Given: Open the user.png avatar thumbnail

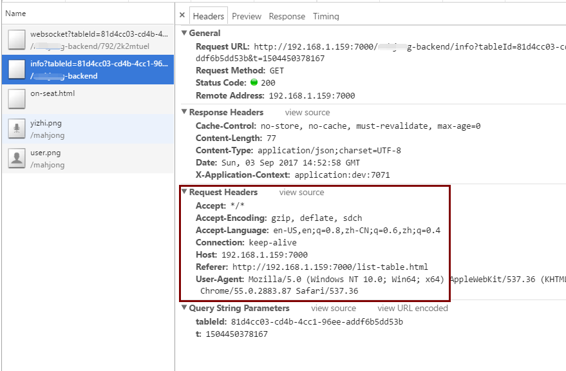Looking at the screenshot, I should [x=17, y=158].
